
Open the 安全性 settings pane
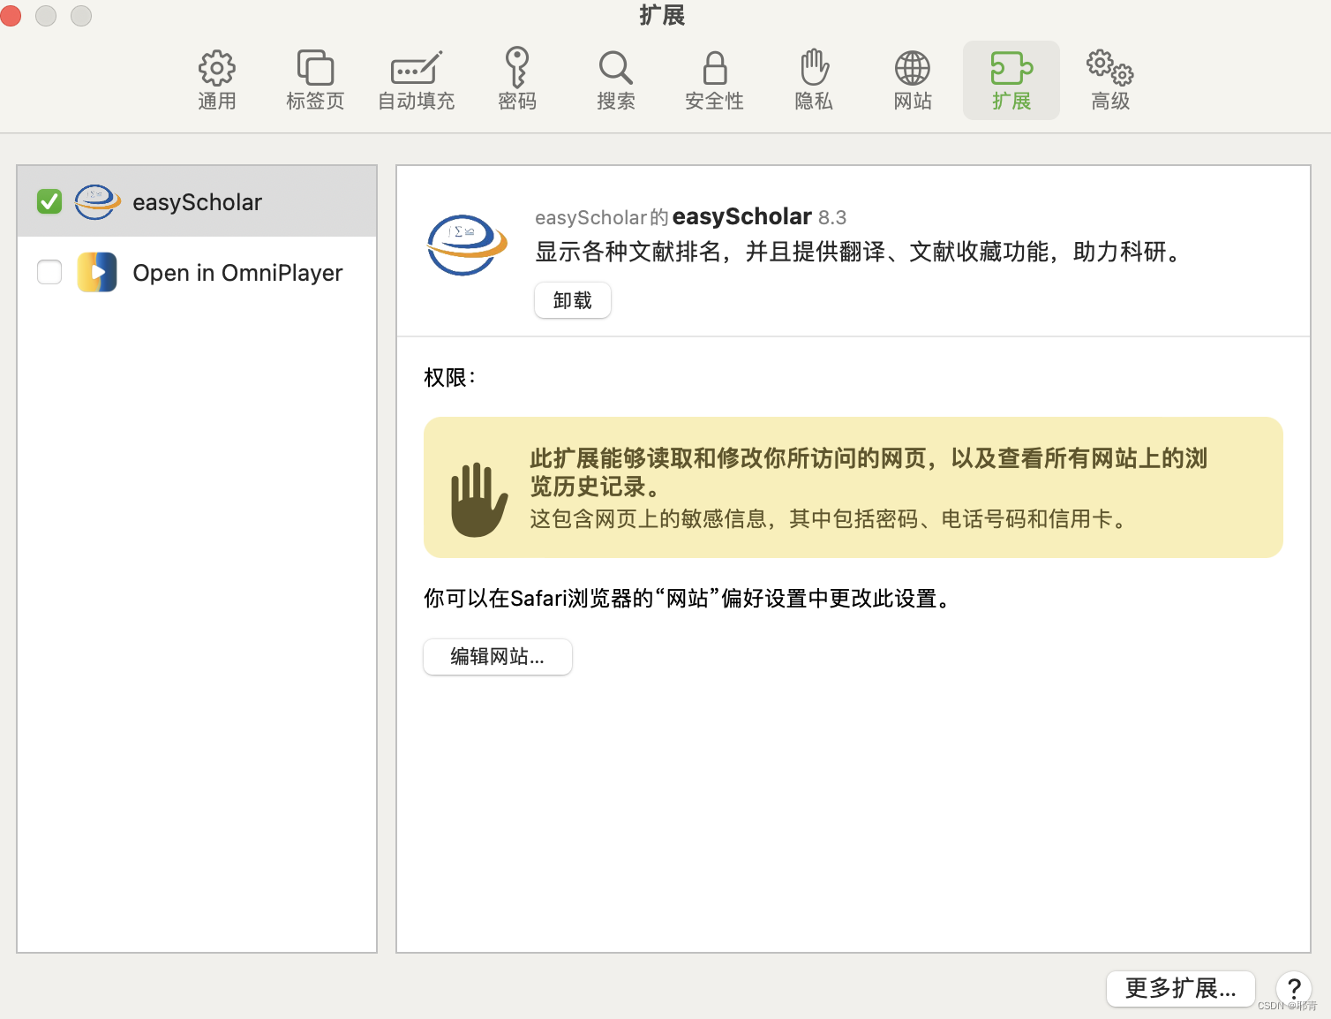tap(714, 79)
